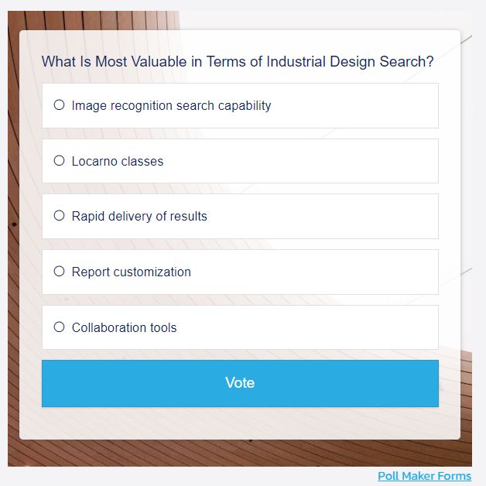Pick the Collaboration tools radio button

(x=59, y=327)
